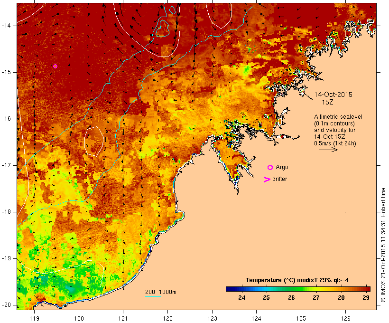Screen dimensions: 389x323
Task: Click the temperature color bar at 24
Action: (x=241, y=289)
